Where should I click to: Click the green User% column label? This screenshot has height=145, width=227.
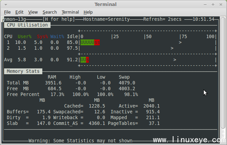[25, 36]
